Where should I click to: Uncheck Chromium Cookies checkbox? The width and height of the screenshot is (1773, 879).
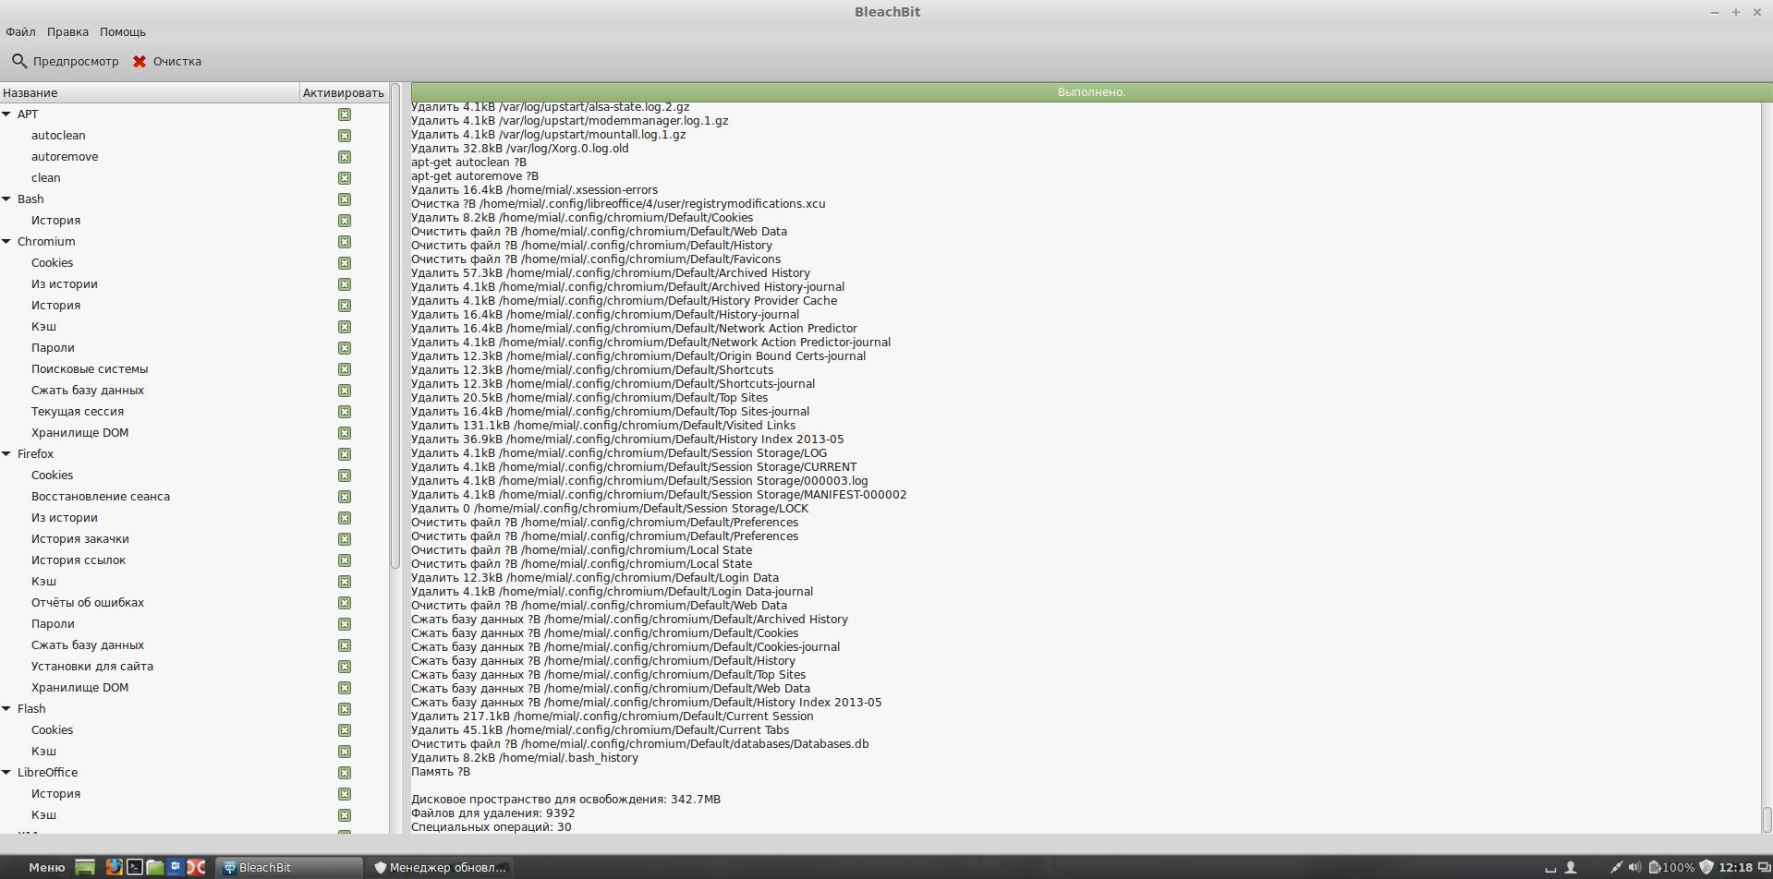(345, 263)
